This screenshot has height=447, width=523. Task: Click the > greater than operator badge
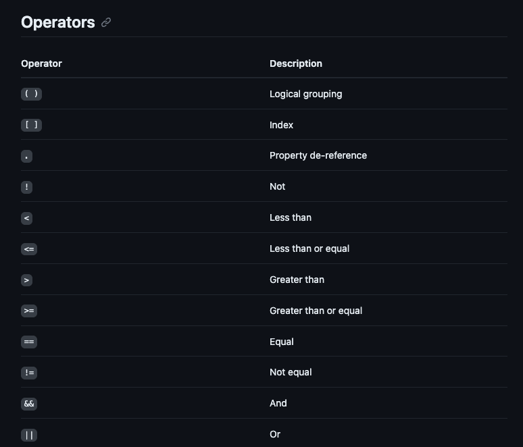26,280
